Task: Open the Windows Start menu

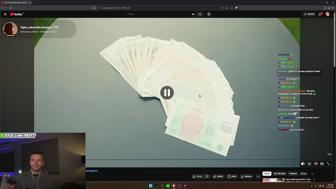Action: pyautogui.click(x=151, y=186)
